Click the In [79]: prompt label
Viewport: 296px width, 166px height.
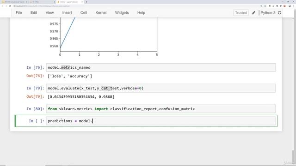tap(35, 88)
